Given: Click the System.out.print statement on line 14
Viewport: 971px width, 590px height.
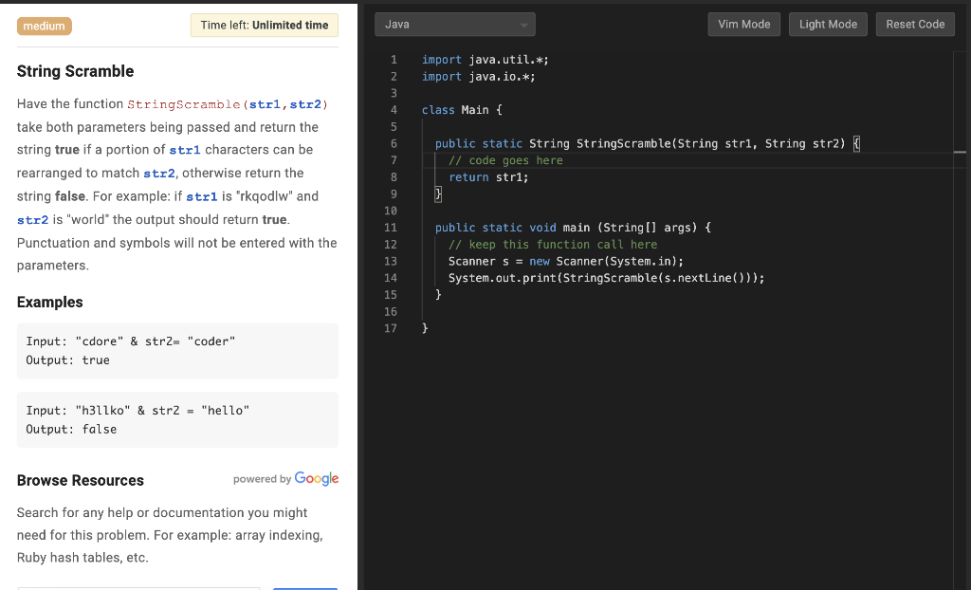Looking at the screenshot, I should 606,278.
